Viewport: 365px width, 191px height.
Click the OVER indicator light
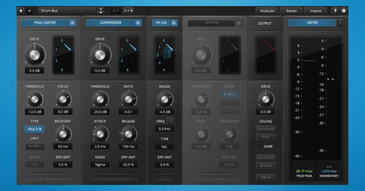click(x=260, y=146)
